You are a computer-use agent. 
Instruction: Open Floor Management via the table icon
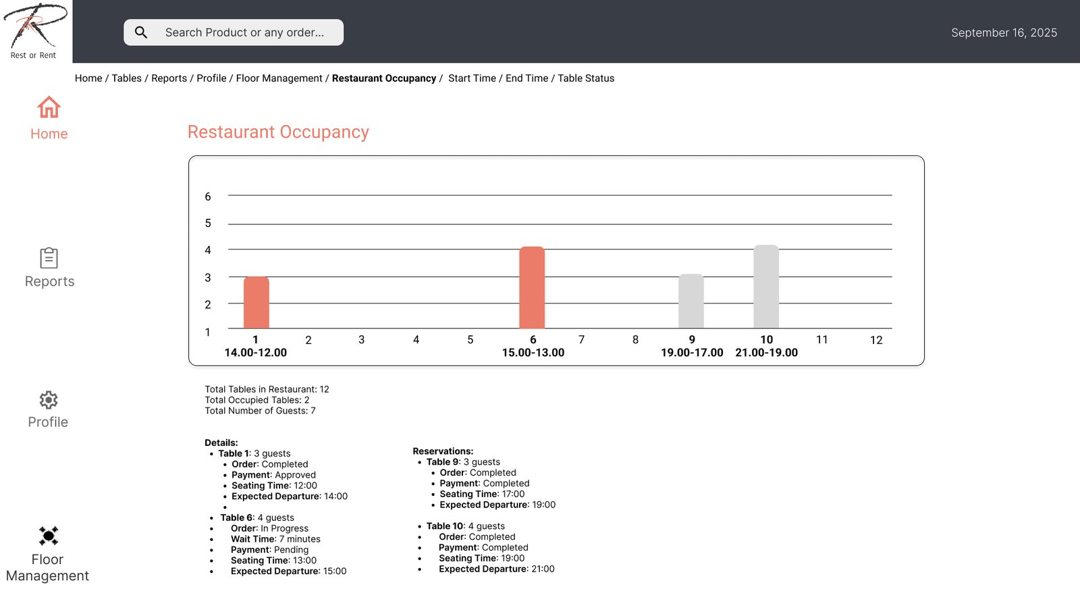click(x=49, y=536)
